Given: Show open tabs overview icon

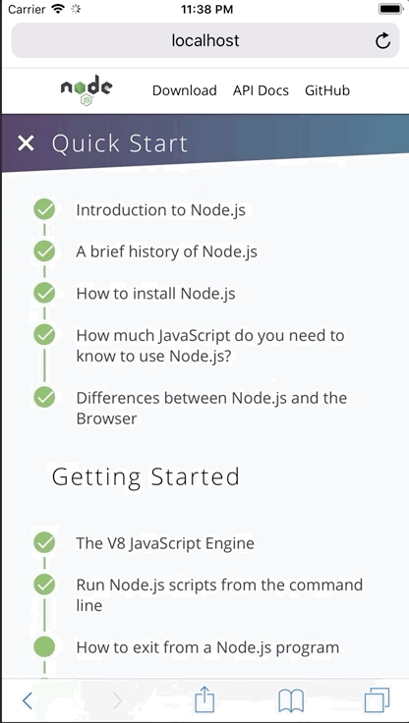Looking at the screenshot, I should [377, 700].
